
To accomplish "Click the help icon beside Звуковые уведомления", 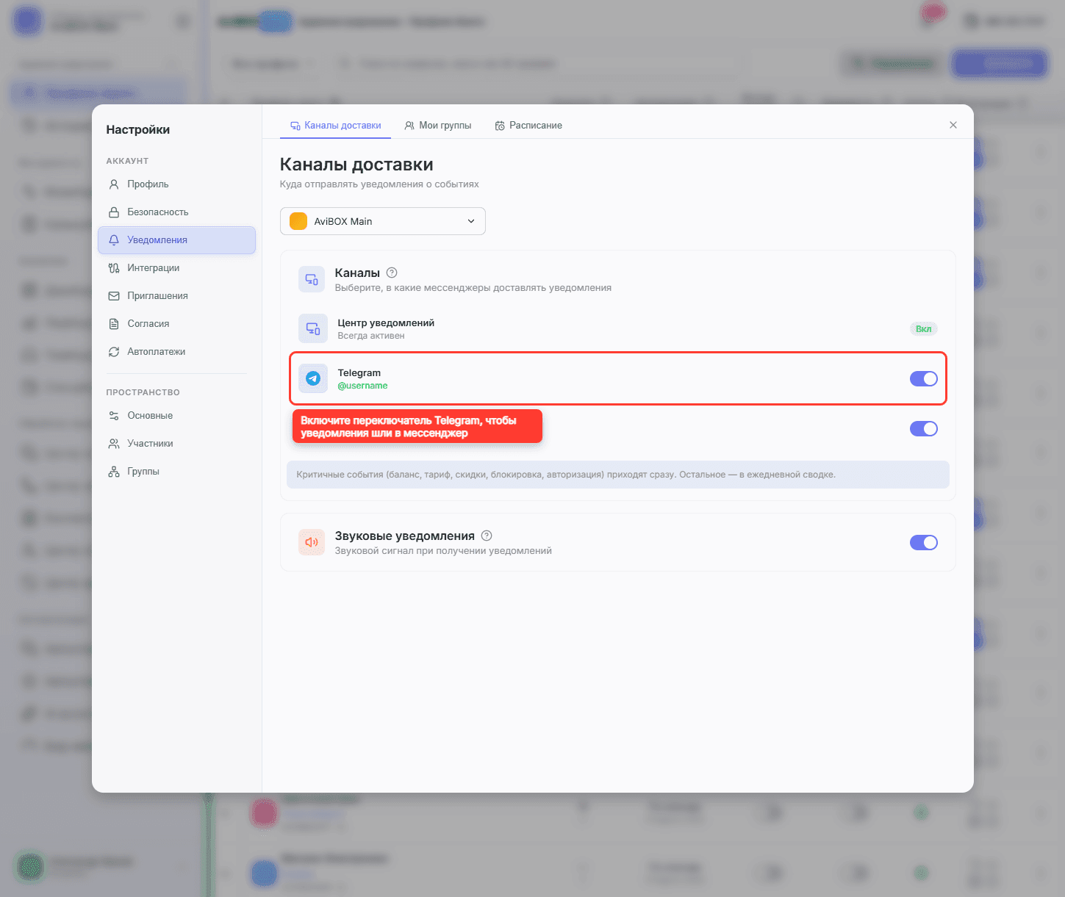I will click(487, 536).
